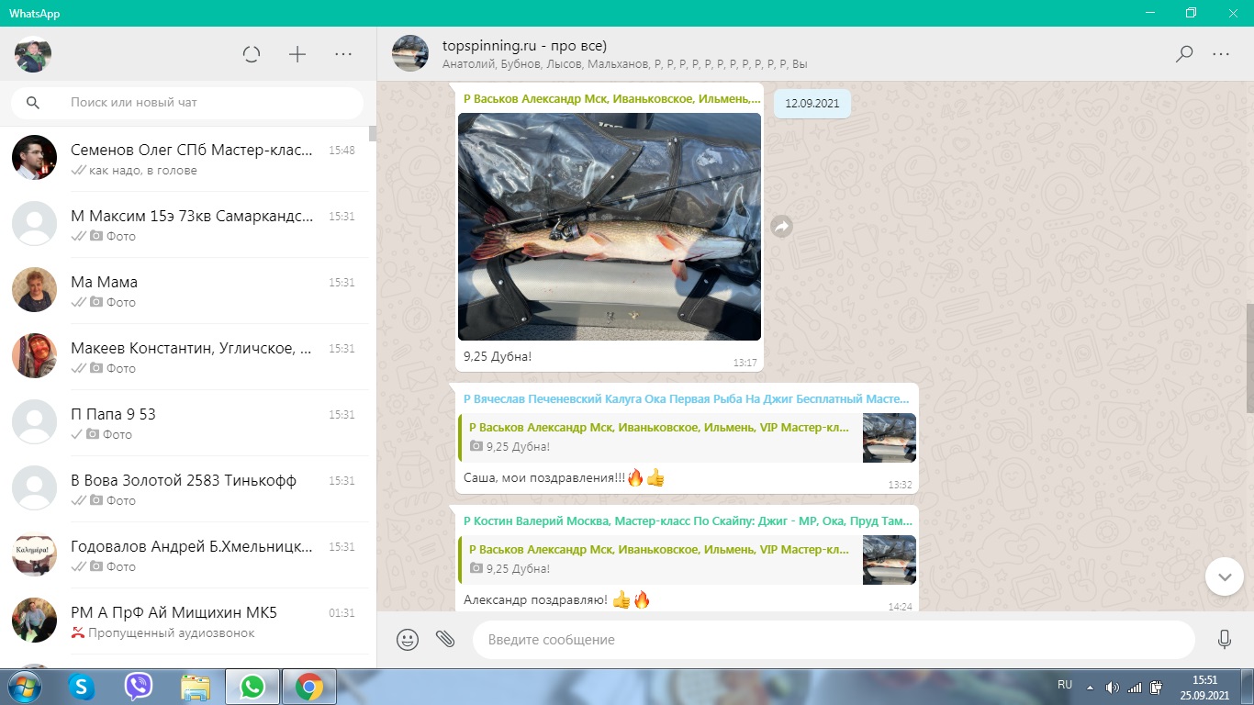Open sidebar three-dots menu

[343, 54]
